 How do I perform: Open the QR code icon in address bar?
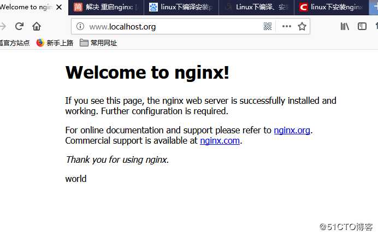268,26
